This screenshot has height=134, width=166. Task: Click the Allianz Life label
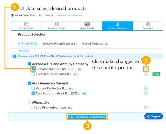click(x=41, y=102)
